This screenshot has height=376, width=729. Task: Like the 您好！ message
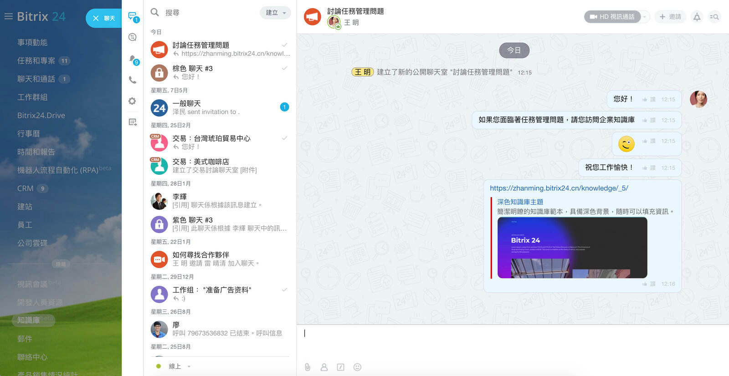click(x=645, y=100)
